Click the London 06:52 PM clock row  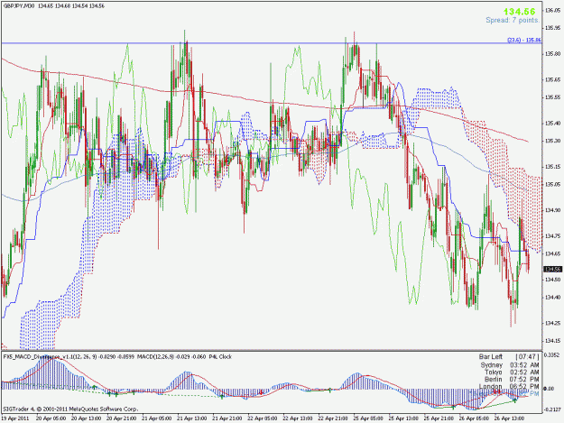[x=509, y=386]
